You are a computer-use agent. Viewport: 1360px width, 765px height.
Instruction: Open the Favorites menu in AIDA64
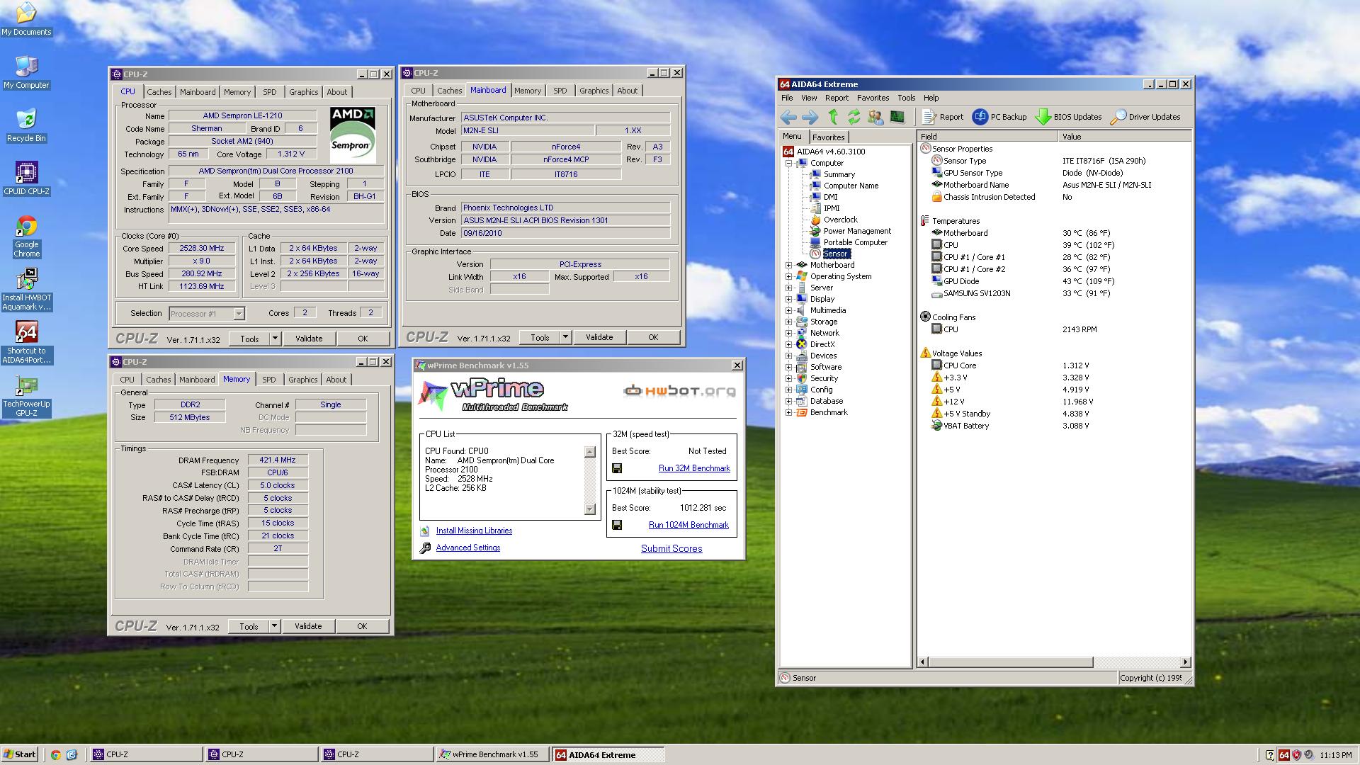pyautogui.click(x=873, y=98)
